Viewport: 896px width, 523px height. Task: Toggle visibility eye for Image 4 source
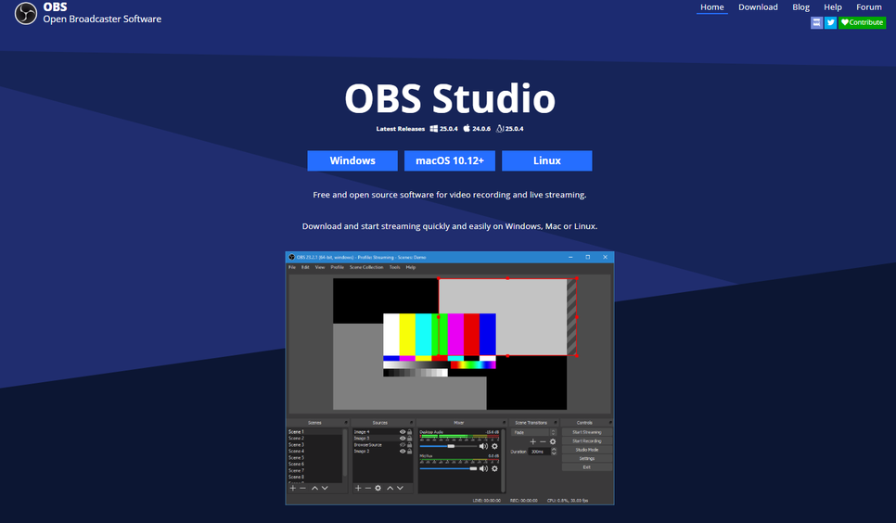click(403, 431)
